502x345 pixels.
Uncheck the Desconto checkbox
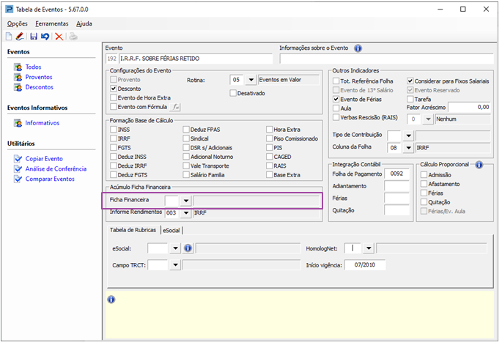[114, 89]
